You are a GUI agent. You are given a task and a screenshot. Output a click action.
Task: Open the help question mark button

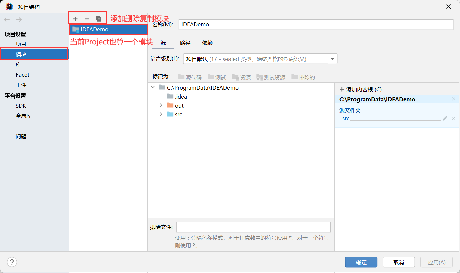click(12, 262)
